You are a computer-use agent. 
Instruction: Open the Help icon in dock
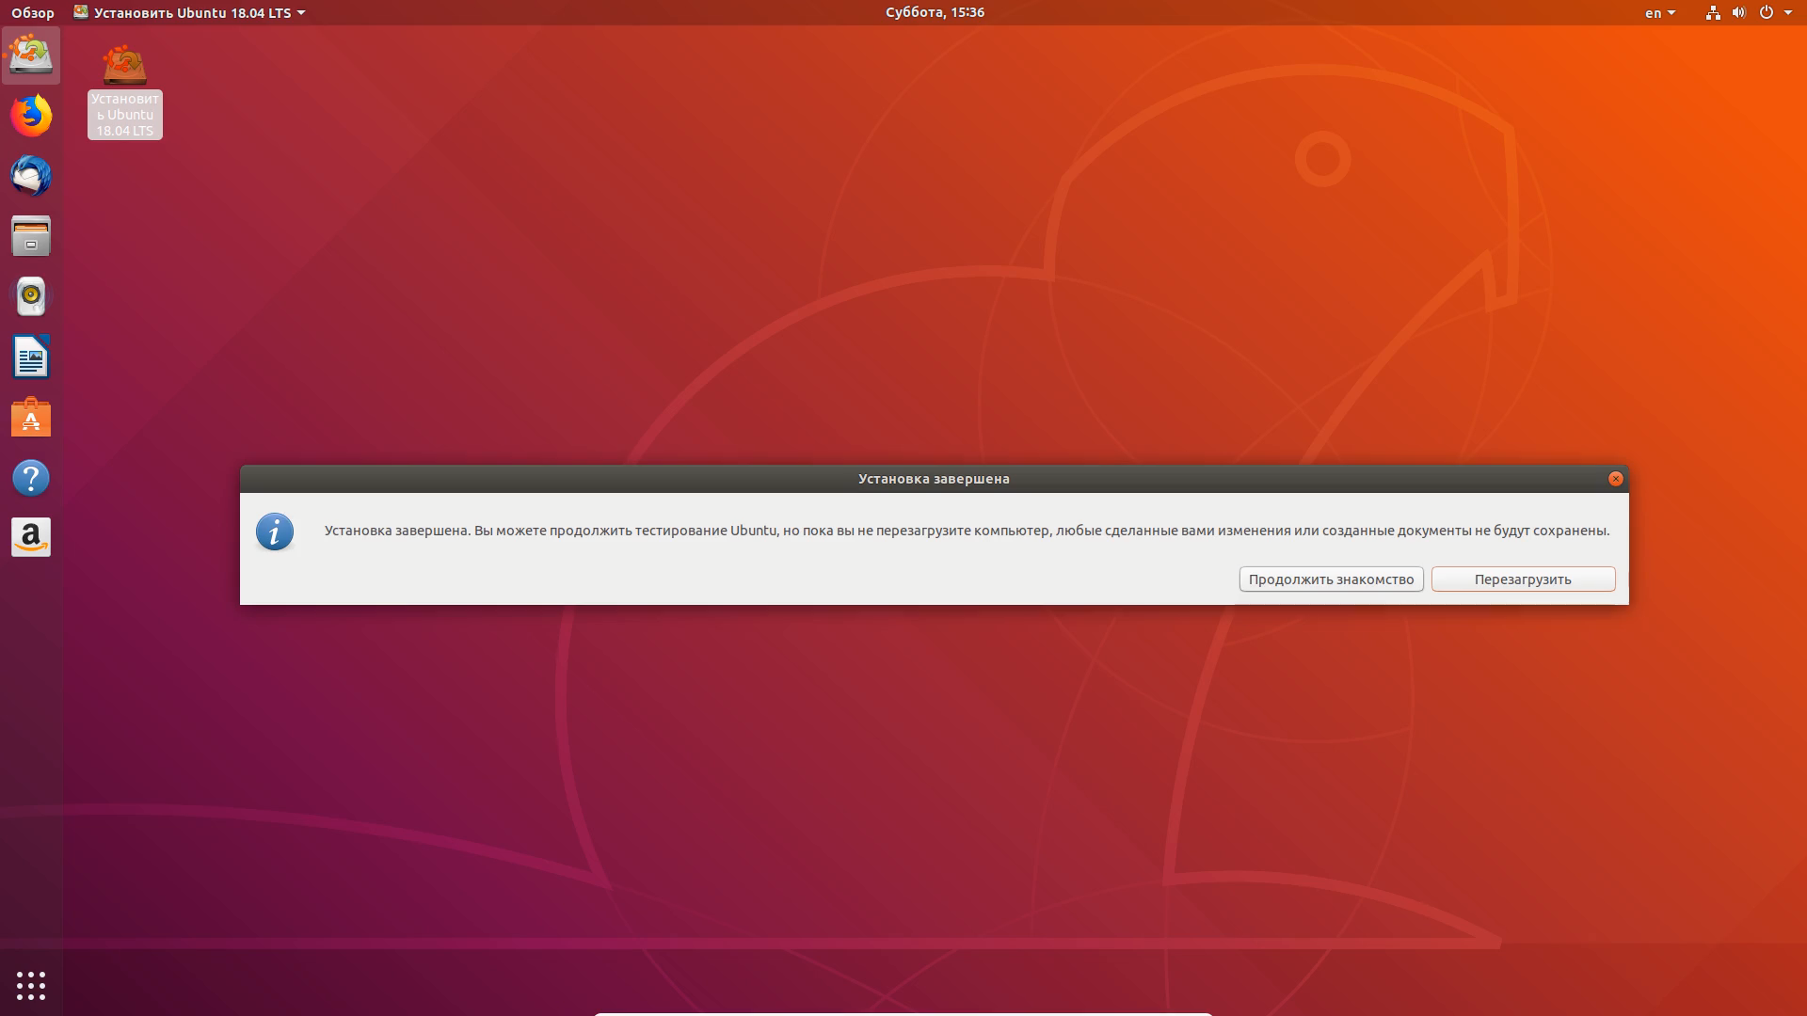[x=31, y=478]
